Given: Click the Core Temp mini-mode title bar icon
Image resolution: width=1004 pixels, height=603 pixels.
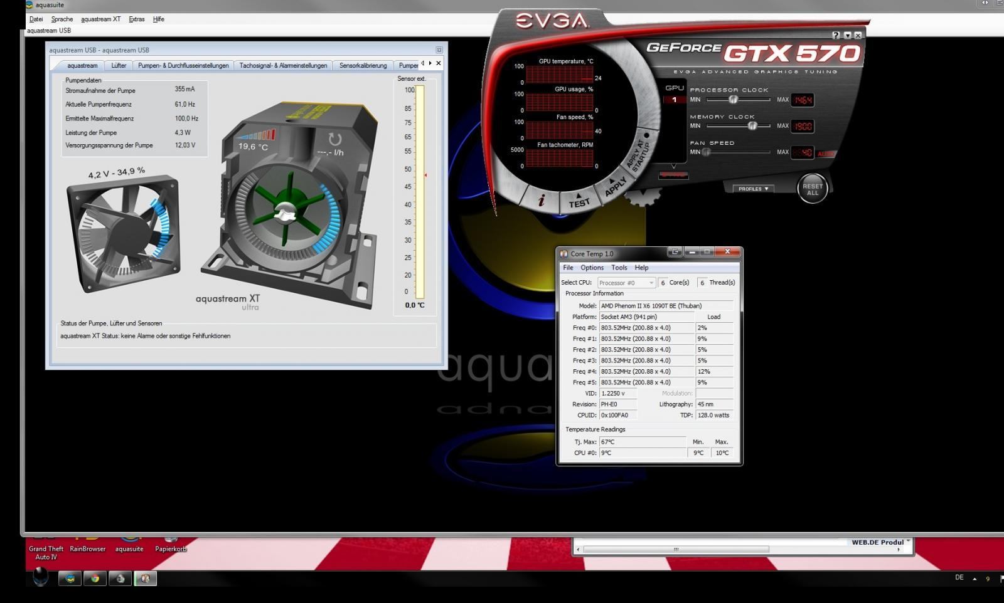Looking at the screenshot, I should (x=675, y=252).
